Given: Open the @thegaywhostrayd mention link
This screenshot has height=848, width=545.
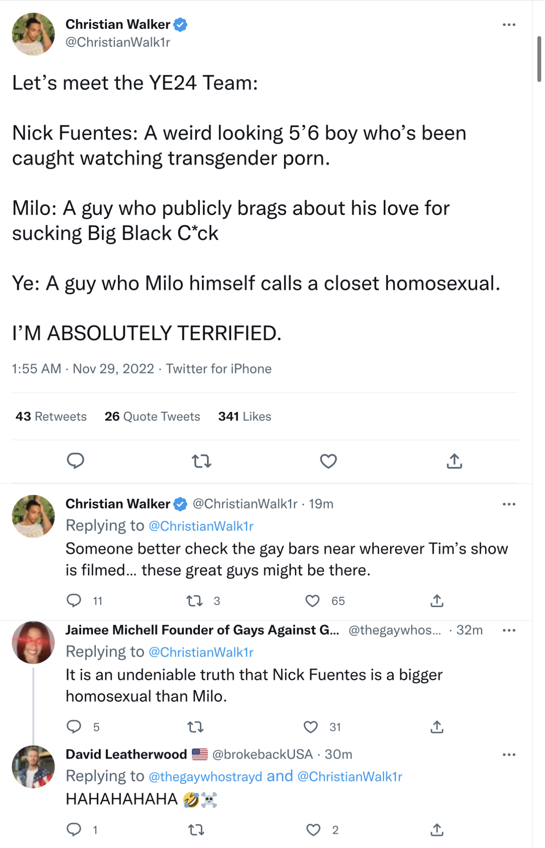Looking at the screenshot, I should [205, 777].
